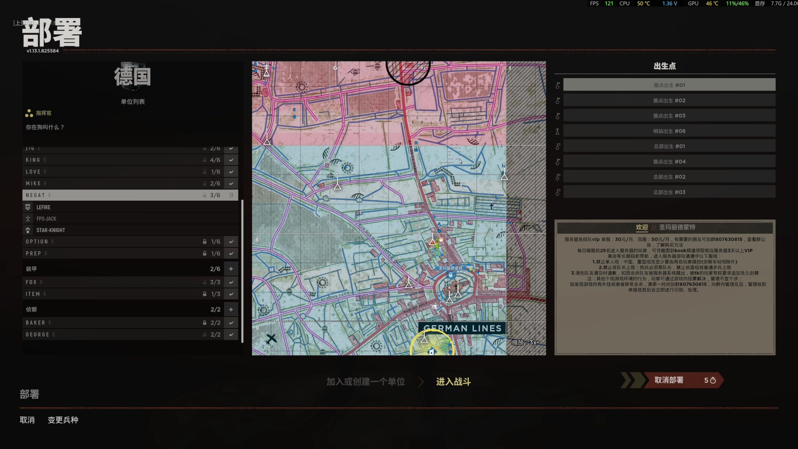
Task: Join the LOVE squad via its arrow icon
Action: coord(231,172)
